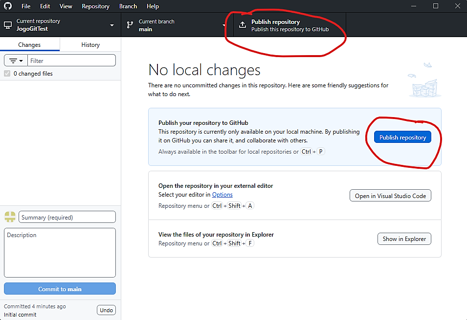Viewport: 467px width, 320px height.
Task: Click the Summary (required) input field
Action: (67, 218)
